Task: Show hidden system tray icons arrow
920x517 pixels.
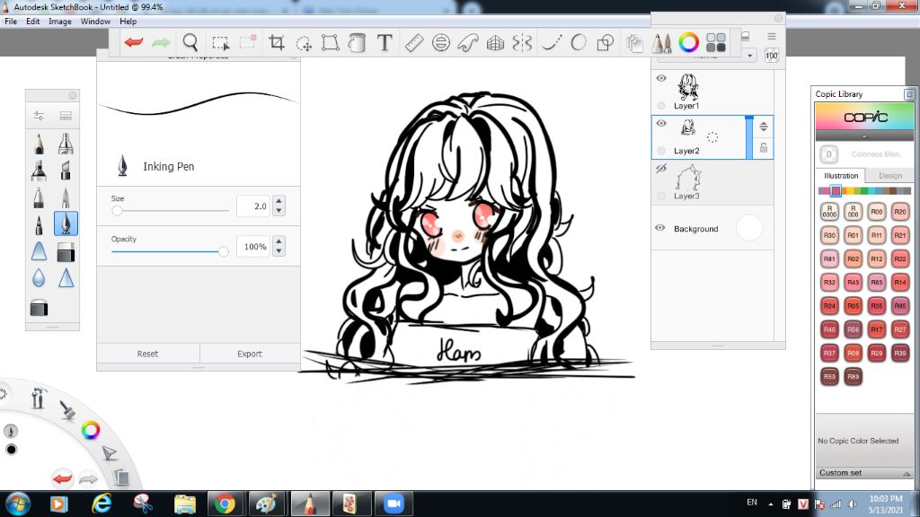Action: [x=770, y=504]
